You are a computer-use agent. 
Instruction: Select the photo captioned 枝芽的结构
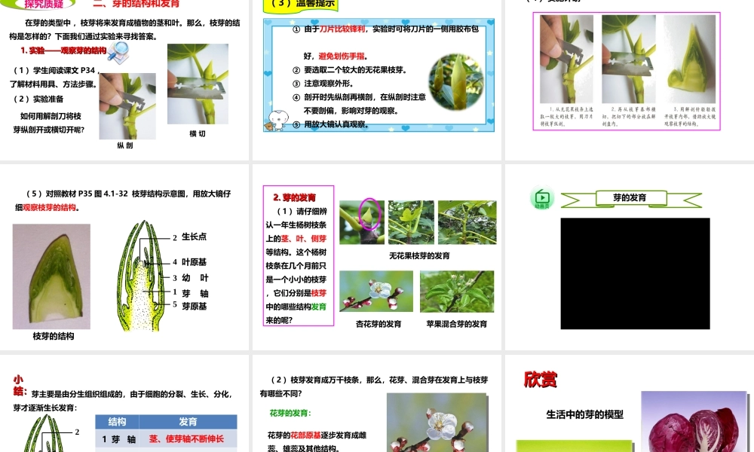tap(51, 276)
